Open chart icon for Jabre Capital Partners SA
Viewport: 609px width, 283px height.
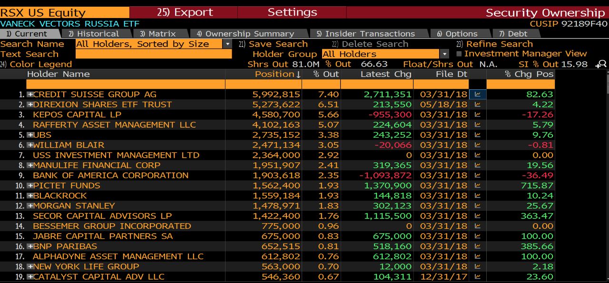[x=477, y=236]
